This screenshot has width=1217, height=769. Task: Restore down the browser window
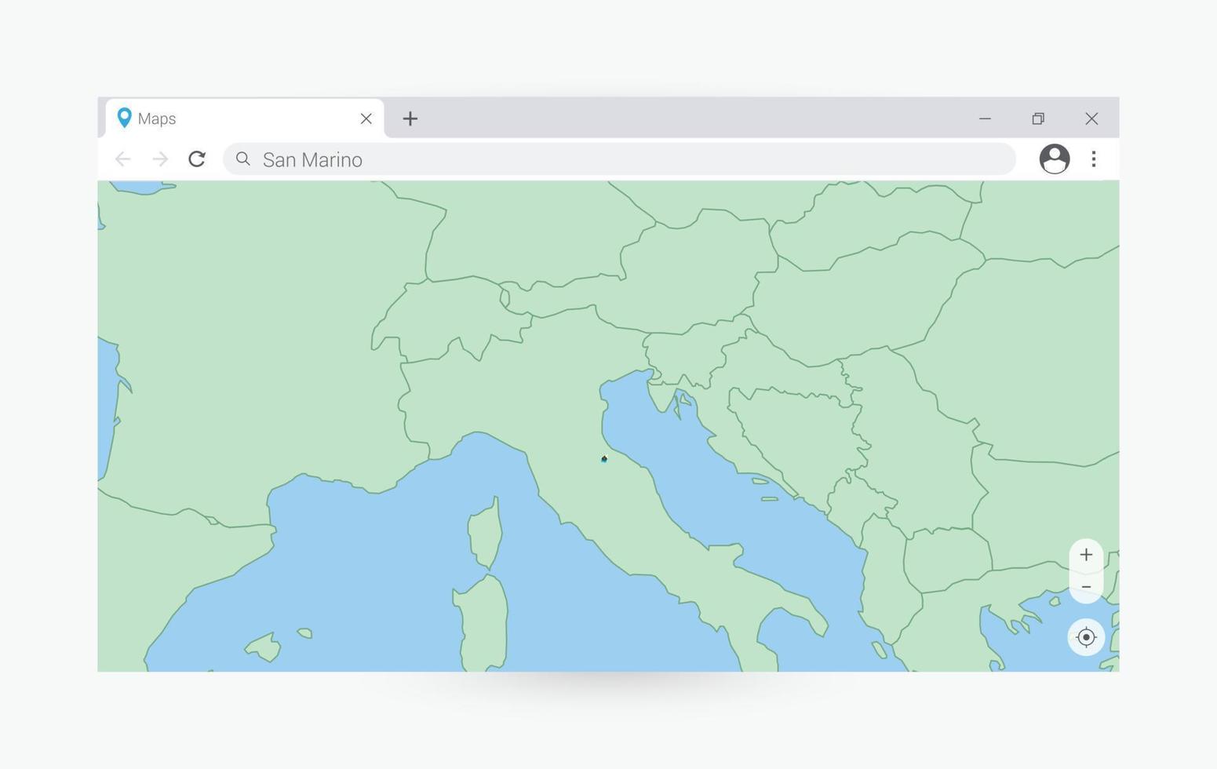(1038, 118)
